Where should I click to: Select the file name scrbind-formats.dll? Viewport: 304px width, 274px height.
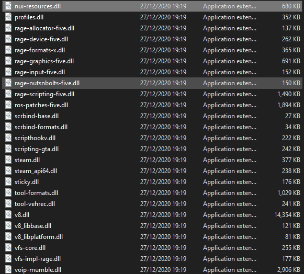pos(41,127)
